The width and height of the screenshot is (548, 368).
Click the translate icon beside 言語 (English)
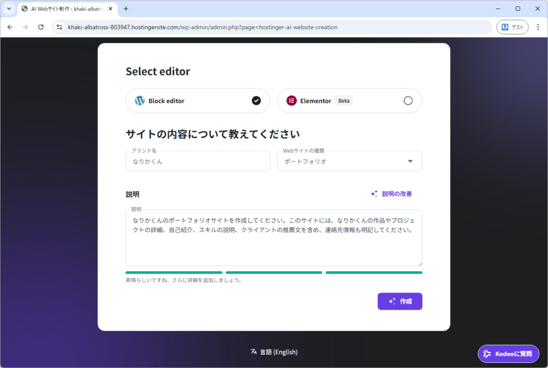point(254,352)
